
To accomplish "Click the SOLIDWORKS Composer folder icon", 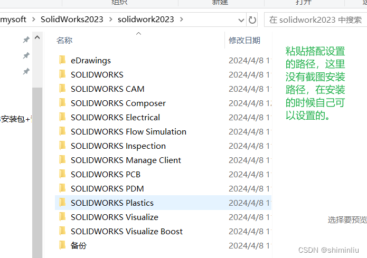I will (x=62, y=103).
